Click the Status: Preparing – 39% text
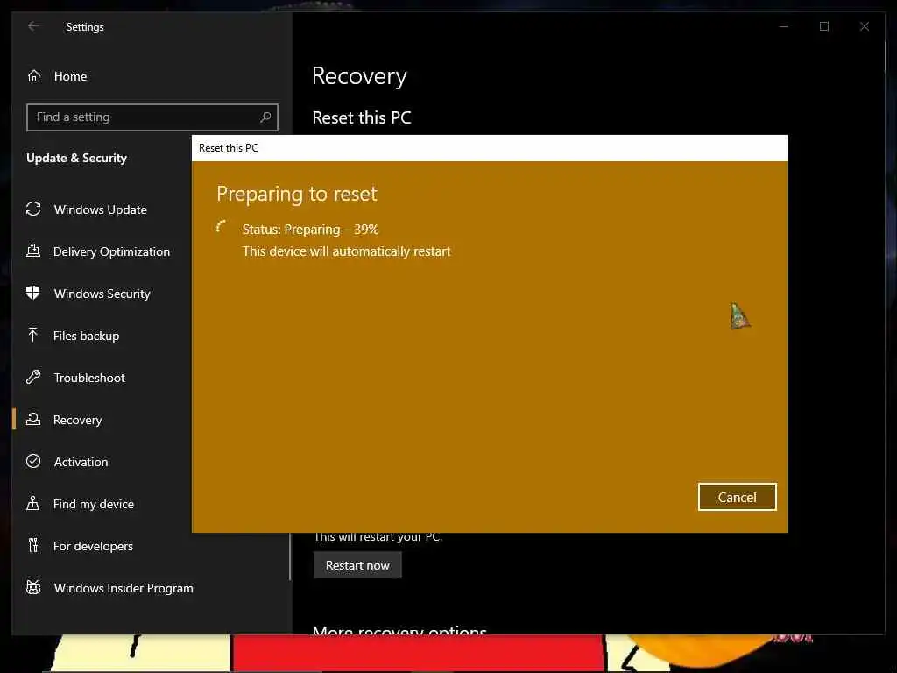The width and height of the screenshot is (897, 673). pyautogui.click(x=310, y=230)
